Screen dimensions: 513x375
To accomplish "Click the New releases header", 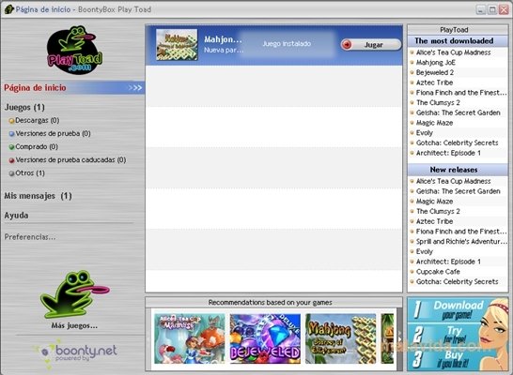I will point(454,170).
